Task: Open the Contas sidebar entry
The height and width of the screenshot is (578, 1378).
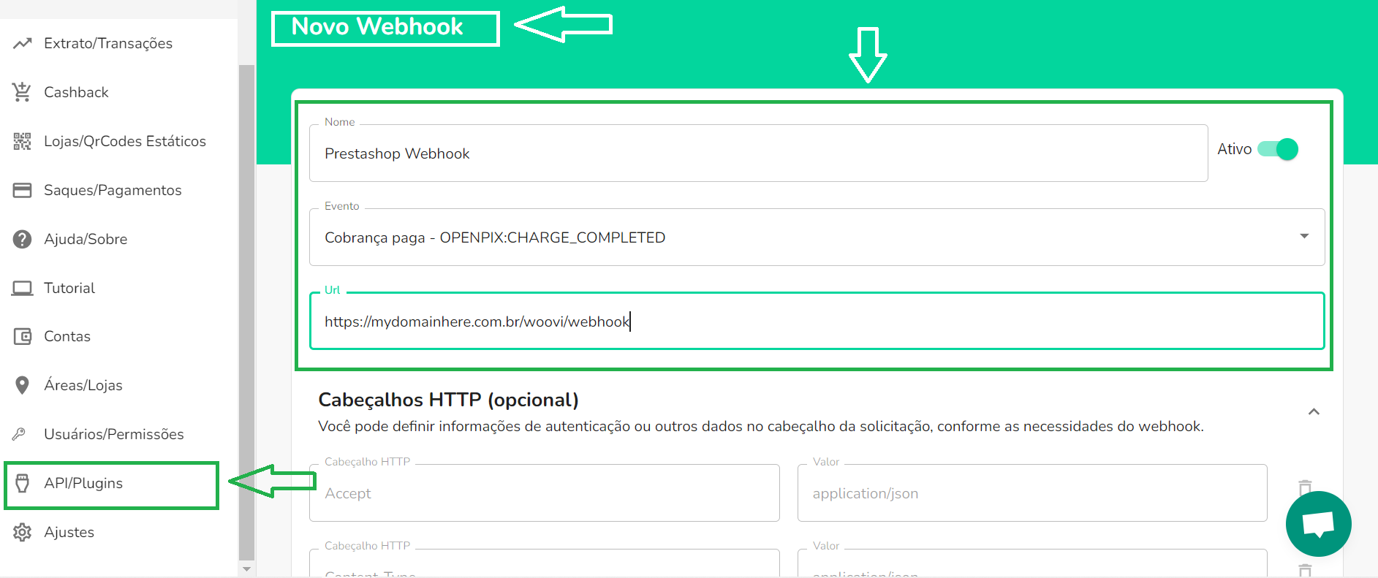Action: click(x=67, y=336)
